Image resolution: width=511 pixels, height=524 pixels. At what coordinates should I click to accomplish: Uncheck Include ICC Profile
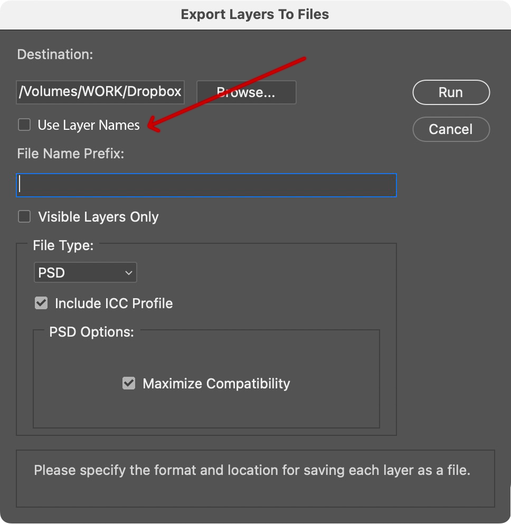click(x=41, y=303)
